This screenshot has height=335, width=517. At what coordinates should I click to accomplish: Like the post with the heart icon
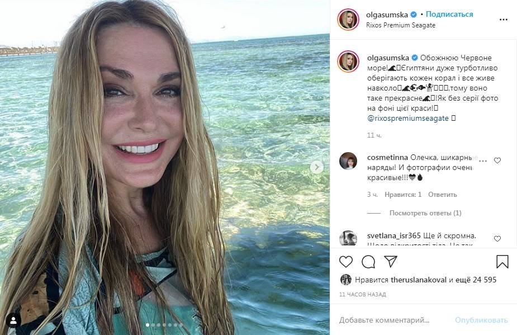pos(346,261)
